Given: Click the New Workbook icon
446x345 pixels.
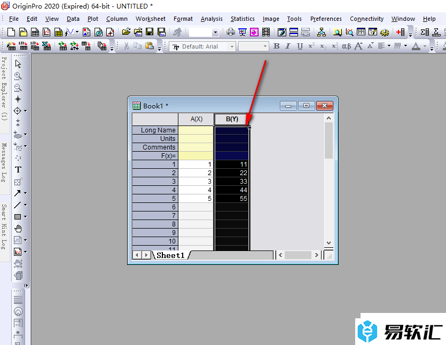Looking at the screenshot, I should (x=35, y=32).
